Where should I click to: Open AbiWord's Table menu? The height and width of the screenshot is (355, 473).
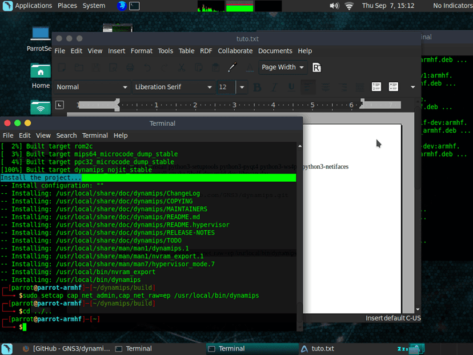click(186, 51)
